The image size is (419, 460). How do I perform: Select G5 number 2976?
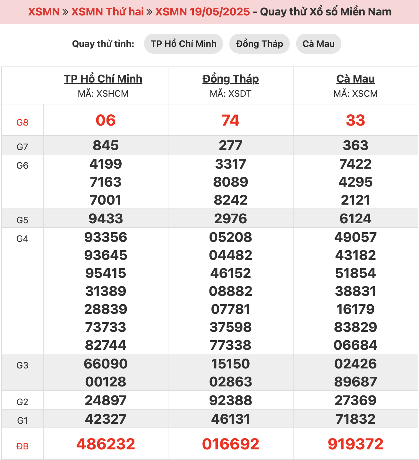point(231,219)
